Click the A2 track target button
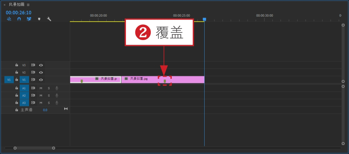 [x=24, y=96]
